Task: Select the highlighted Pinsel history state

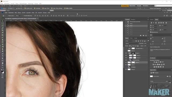Action: click(x=136, y=26)
